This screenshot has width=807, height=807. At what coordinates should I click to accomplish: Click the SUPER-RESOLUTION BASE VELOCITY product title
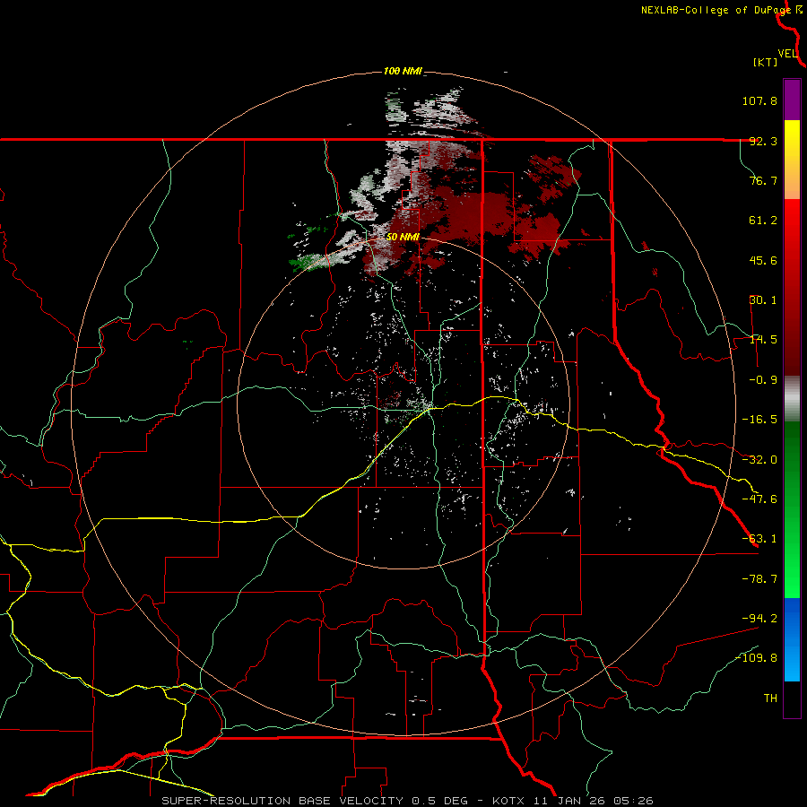coord(282,801)
